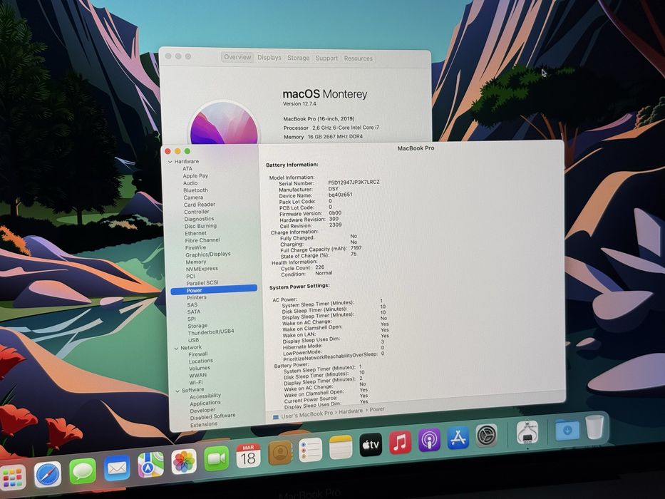
Task: Select Disabled Software in sidebar
Action: point(213,417)
